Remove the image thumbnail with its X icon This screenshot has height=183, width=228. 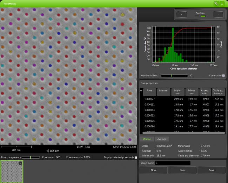[x=20, y=163]
